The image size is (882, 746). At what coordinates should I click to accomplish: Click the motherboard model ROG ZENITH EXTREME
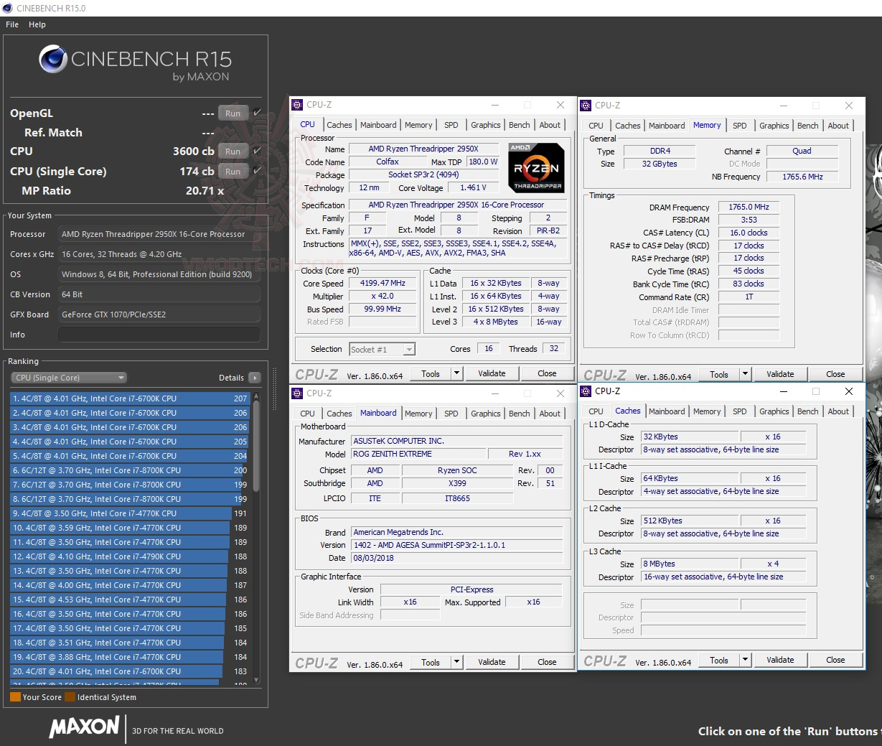tap(418, 454)
